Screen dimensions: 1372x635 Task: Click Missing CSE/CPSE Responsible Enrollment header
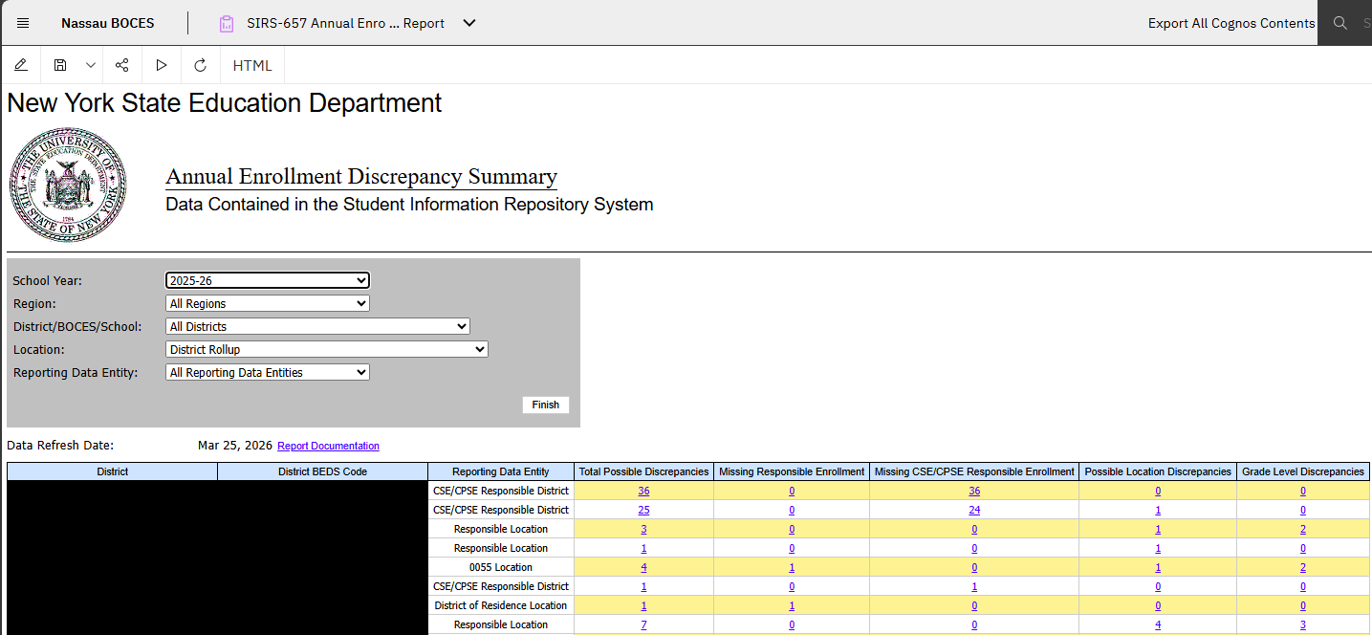tap(974, 471)
